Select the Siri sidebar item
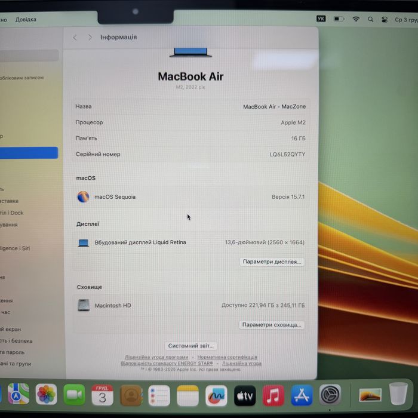The height and width of the screenshot is (418, 418). (15, 248)
